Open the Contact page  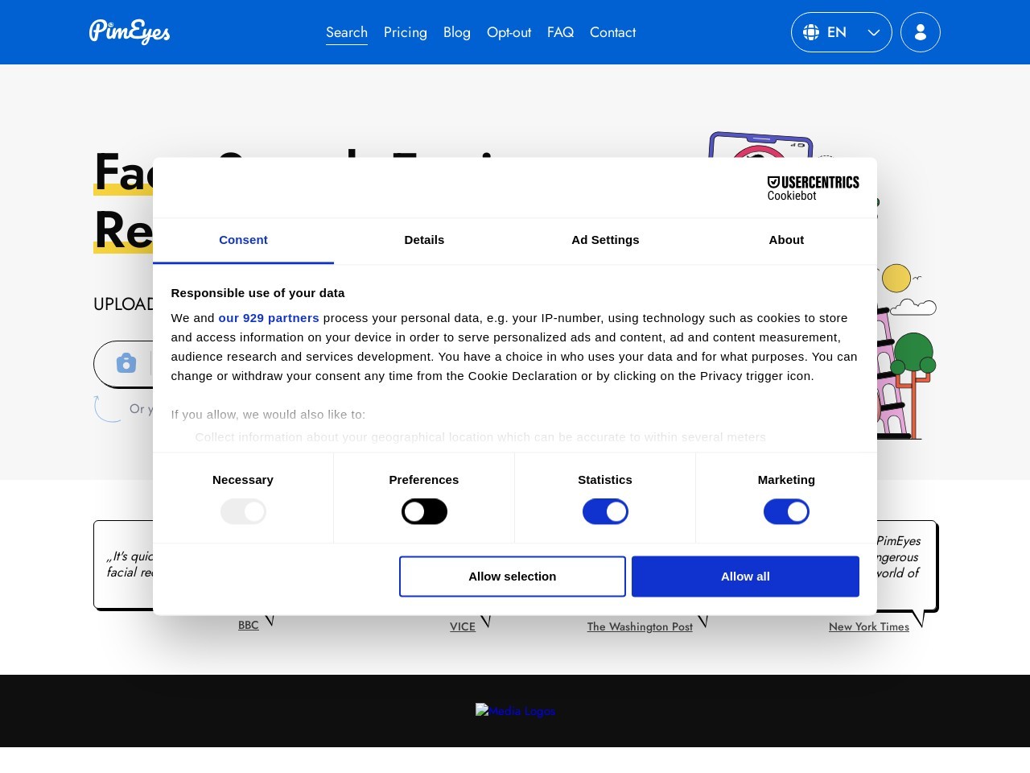click(612, 32)
